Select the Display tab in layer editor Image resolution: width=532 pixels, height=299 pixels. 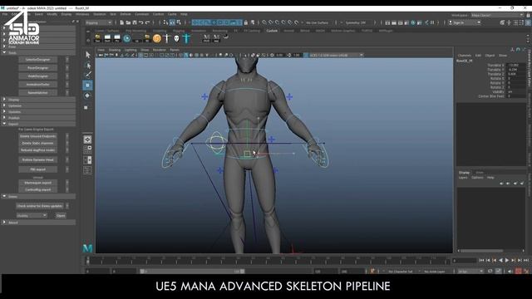click(x=464, y=173)
